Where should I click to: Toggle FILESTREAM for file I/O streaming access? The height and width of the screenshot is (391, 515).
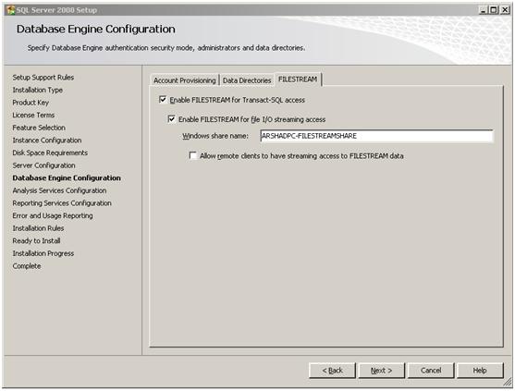(x=171, y=118)
